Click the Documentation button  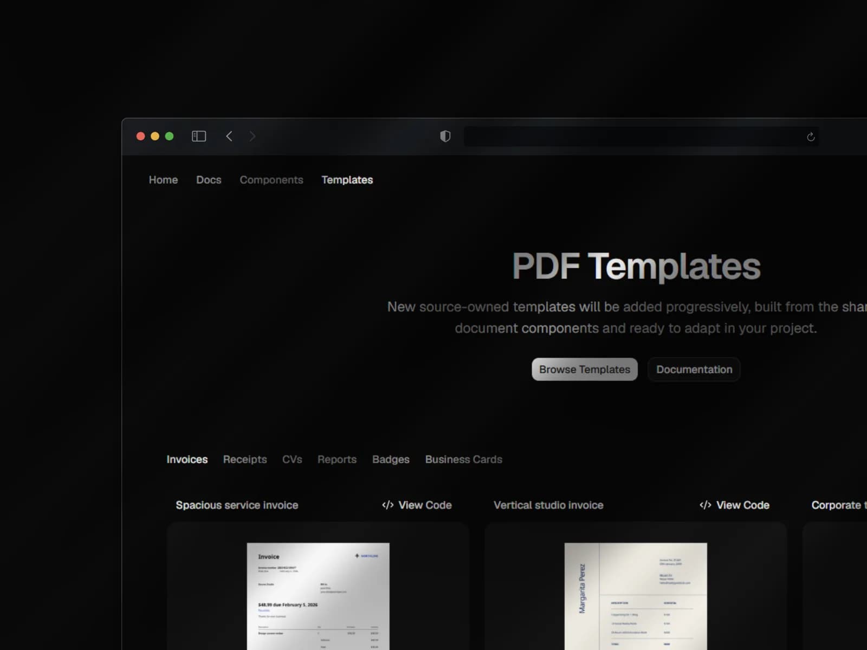(x=694, y=369)
